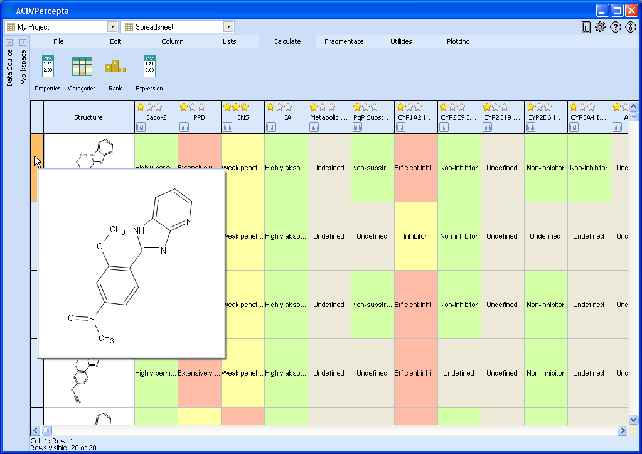The width and height of the screenshot is (642, 454).
Task: Select second row 'Non-inhibitor' CYP2C9 cell
Action: point(459,236)
